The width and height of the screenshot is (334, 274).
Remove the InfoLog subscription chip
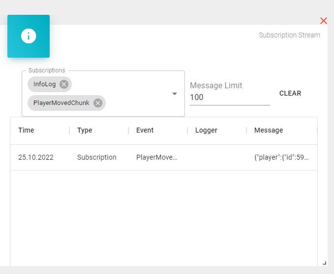pyautogui.click(x=64, y=84)
